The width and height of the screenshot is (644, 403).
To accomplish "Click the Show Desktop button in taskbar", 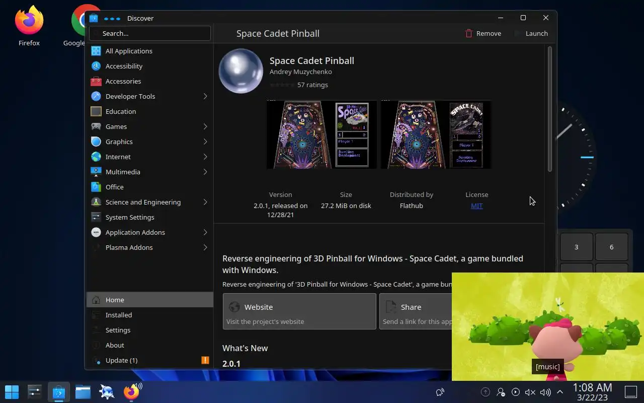I will [631, 392].
